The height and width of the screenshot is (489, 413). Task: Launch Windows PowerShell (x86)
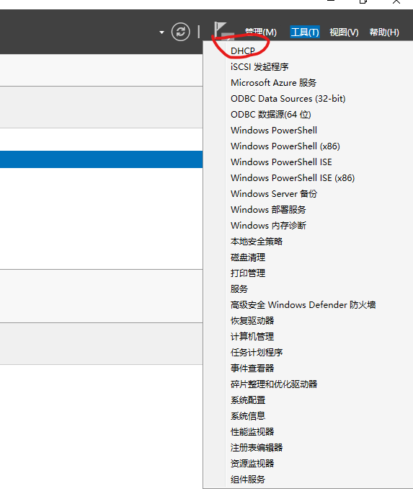[285, 146]
